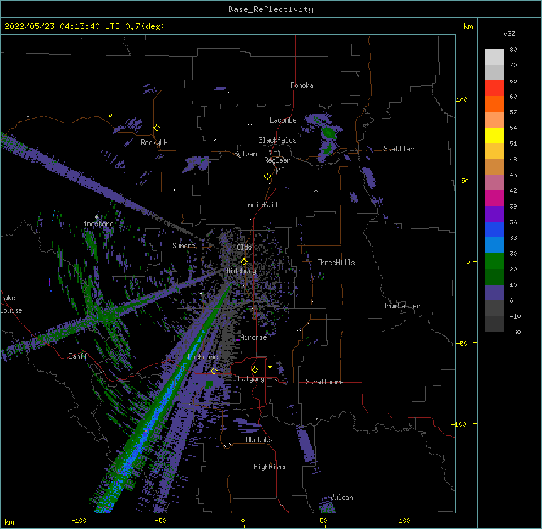Click the yellow diamond marker below Olds
This screenshot has width=542, height=529.
[244, 262]
